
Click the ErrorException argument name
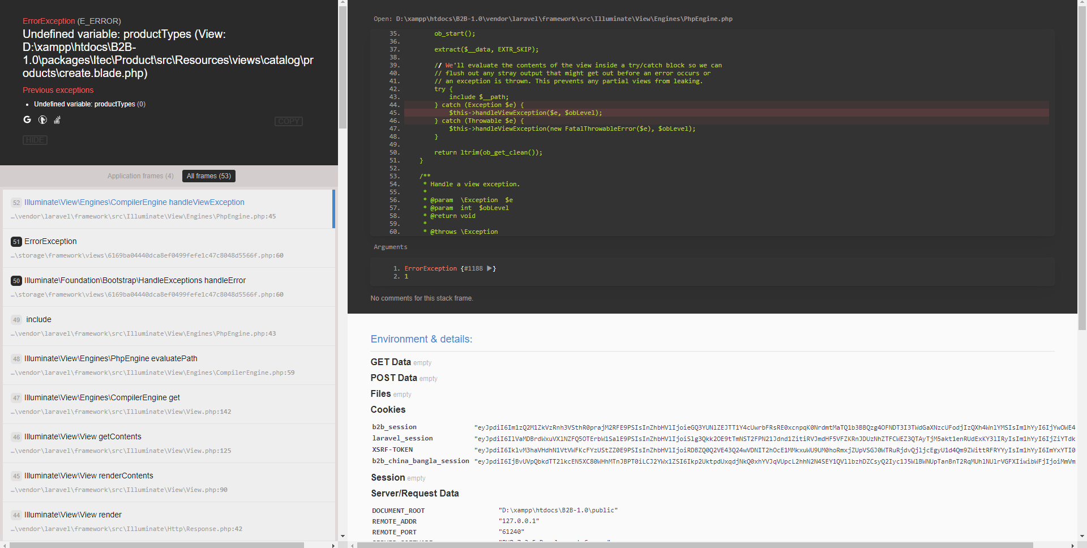[x=430, y=268]
